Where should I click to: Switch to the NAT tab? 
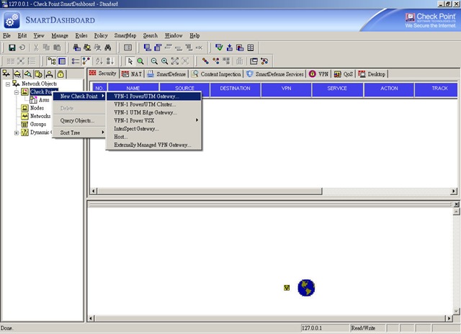click(x=132, y=74)
